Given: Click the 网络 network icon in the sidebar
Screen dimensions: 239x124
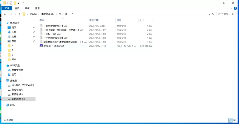Looking at the screenshot, I should tap(7, 105).
